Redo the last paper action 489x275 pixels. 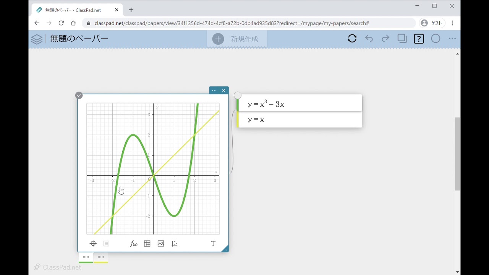click(385, 39)
